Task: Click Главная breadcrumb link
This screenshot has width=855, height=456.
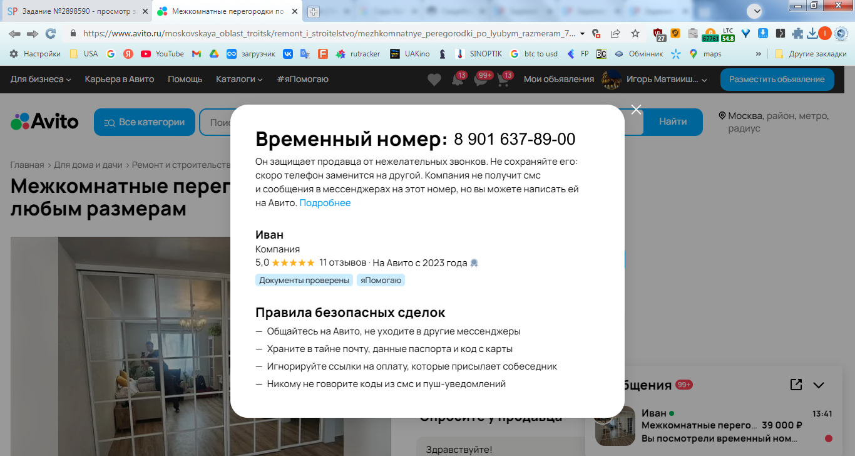Action: tap(27, 165)
